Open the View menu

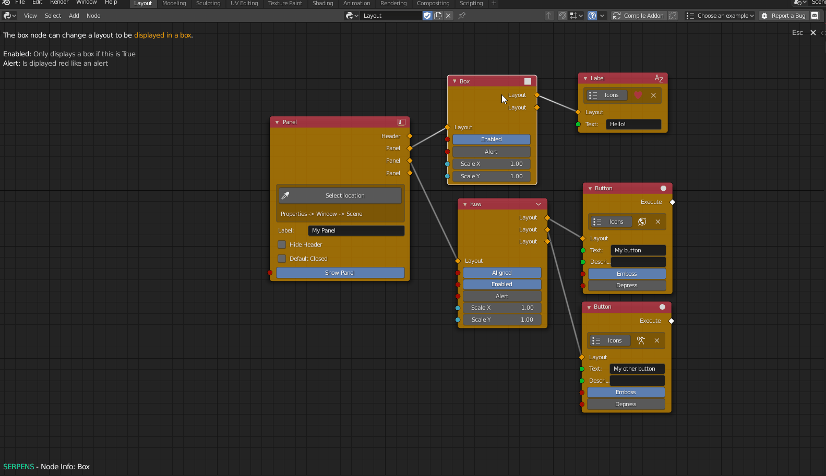30,16
